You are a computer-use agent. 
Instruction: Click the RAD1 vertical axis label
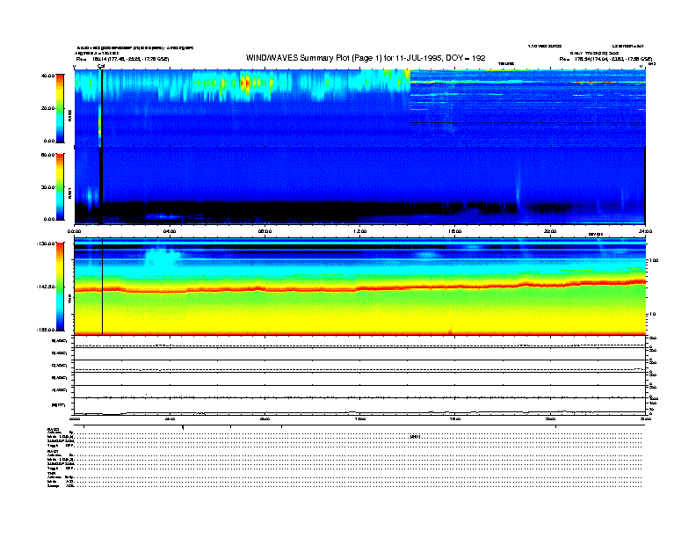tap(69, 193)
